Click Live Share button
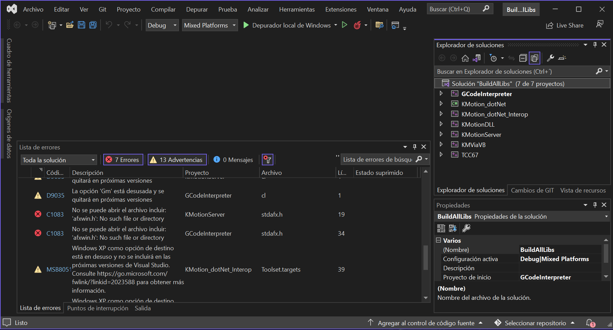This screenshot has height=330, width=613. 565,25
